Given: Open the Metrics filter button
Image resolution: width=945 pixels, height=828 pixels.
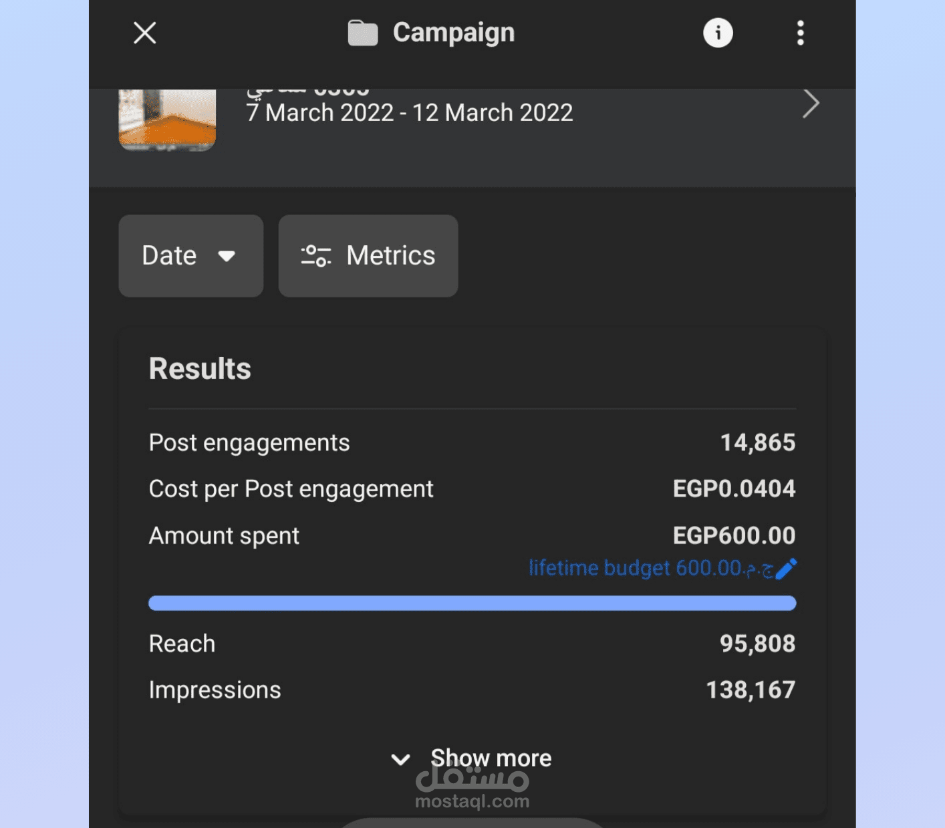Looking at the screenshot, I should click(x=368, y=256).
